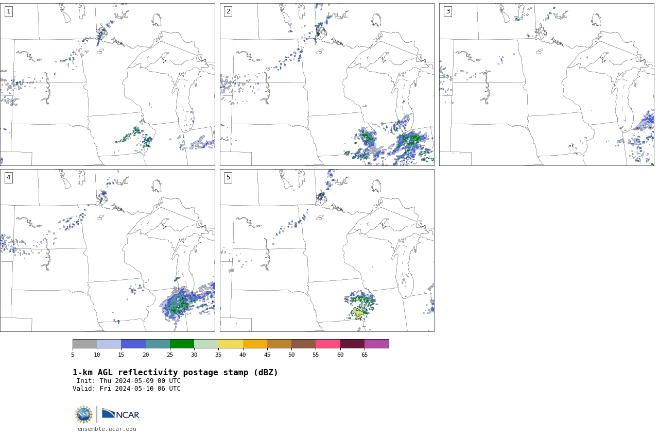Click the colorbar tick label 65
Image resolution: width=659 pixels, height=435 pixels.
(365, 355)
